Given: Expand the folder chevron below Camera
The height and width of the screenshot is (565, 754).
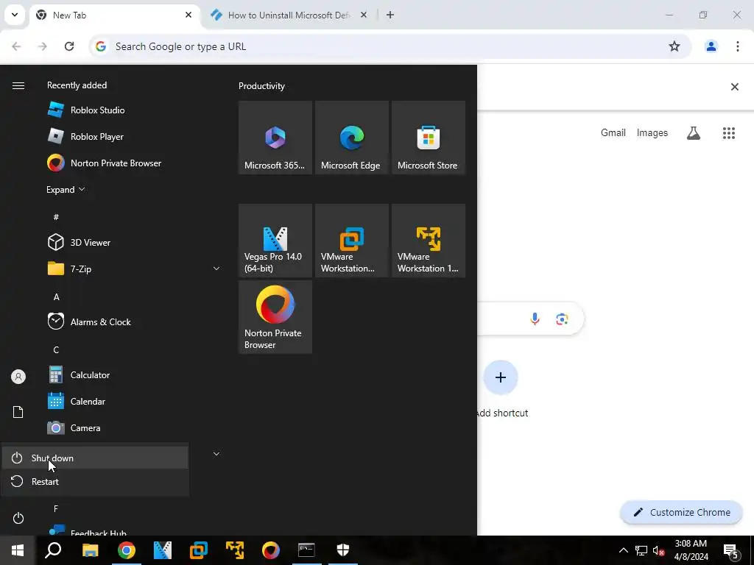Looking at the screenshot, I should pos(216,453).
